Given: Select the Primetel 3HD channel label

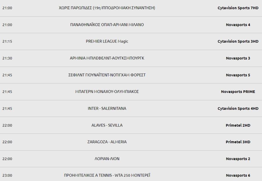Looking at the screenshot, I should pyautogui.click(x=238, y=142).
